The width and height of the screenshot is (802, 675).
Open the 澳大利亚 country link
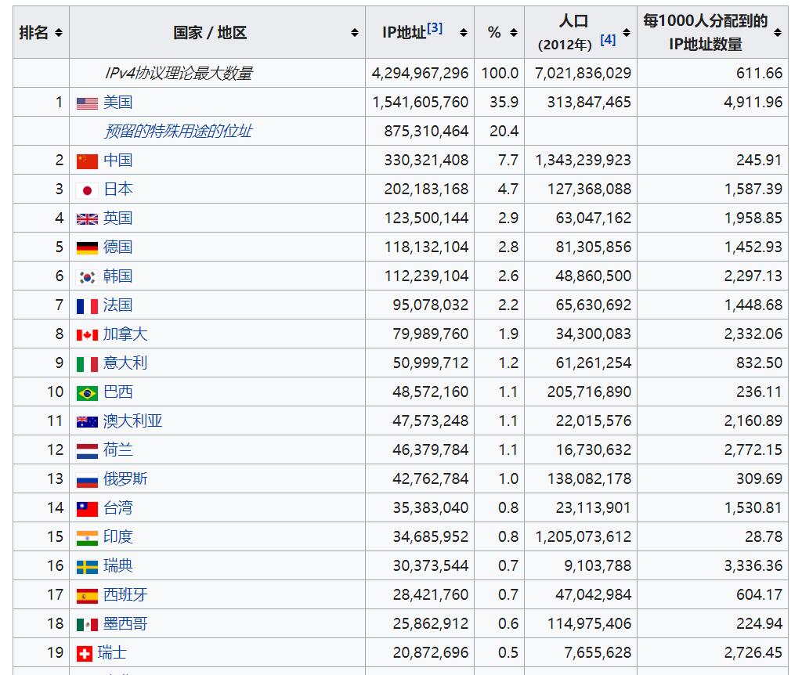(132, 421)
